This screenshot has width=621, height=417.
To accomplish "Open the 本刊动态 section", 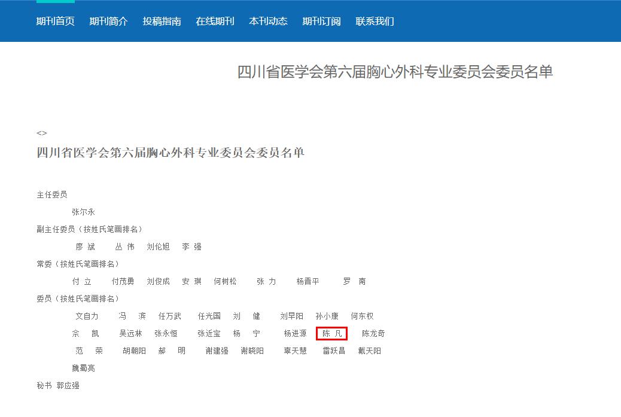I will [267, 20].
